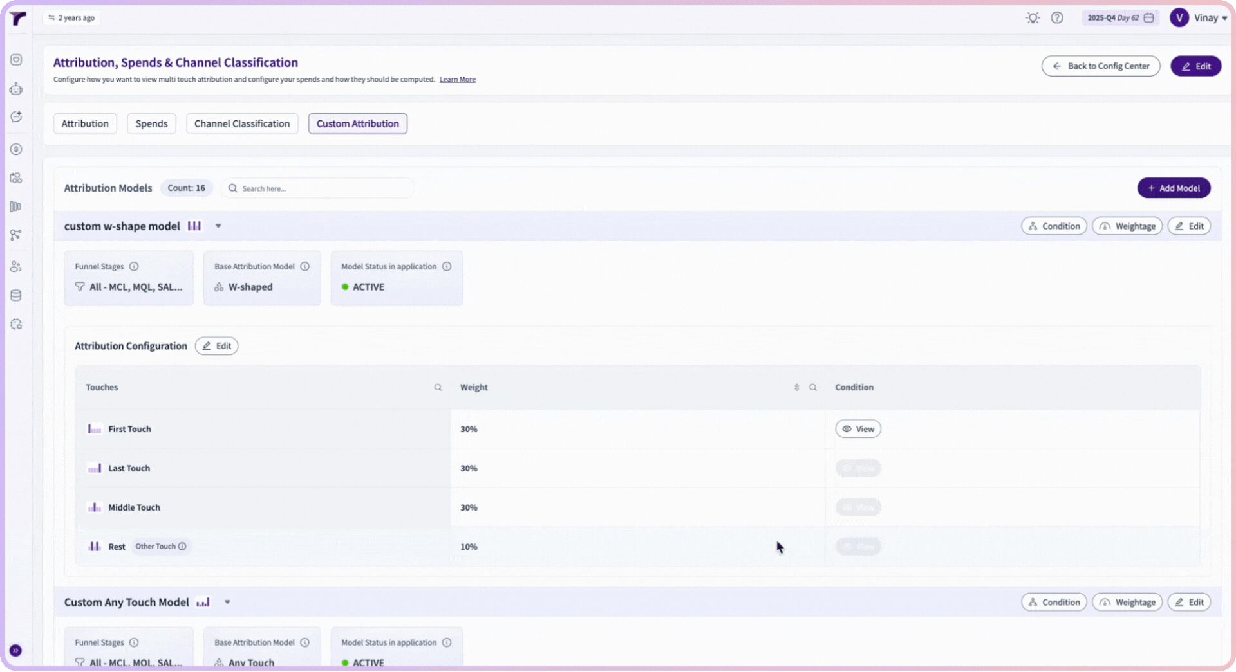
Task: View the First Touch condition
Action: (x=857, y=429)
